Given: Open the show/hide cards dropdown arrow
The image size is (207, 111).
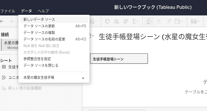Looking at the screenshot, I should 199,21.
